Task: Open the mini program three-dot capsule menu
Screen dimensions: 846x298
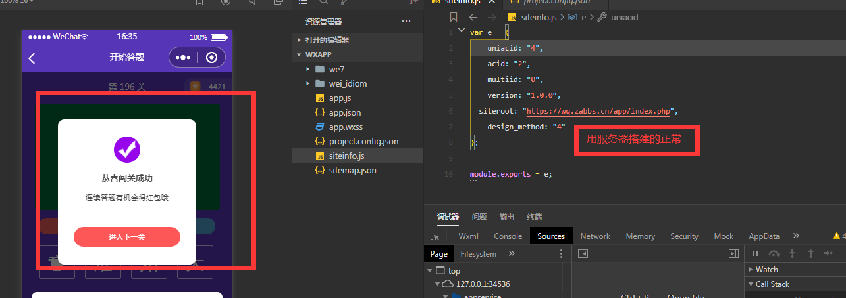Action: 183,58
